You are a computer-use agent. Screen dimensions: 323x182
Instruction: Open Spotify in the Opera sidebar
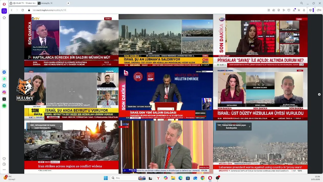4,106
